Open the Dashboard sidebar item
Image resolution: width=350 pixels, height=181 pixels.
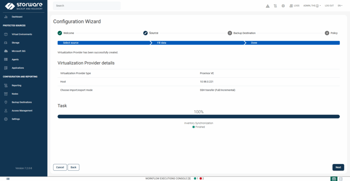(17, 17)
